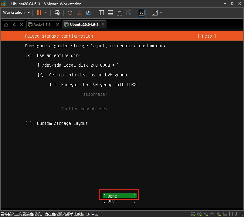
Task: Click the Guided storage configuration title
Action: coord(59,36)
